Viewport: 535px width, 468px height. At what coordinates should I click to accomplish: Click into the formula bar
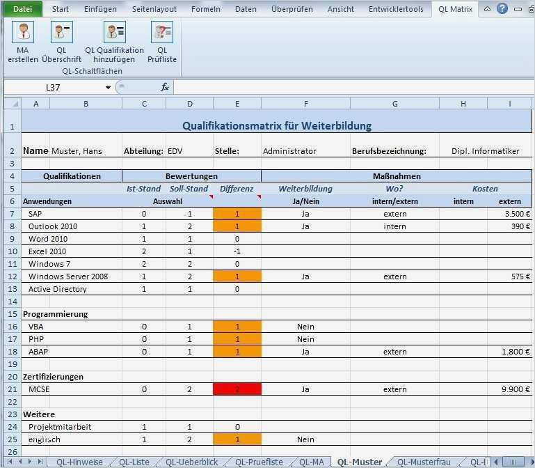353,88
